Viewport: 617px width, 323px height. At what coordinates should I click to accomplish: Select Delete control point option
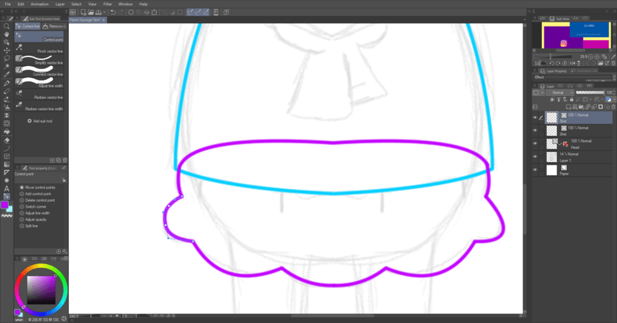tap(39, 200)
